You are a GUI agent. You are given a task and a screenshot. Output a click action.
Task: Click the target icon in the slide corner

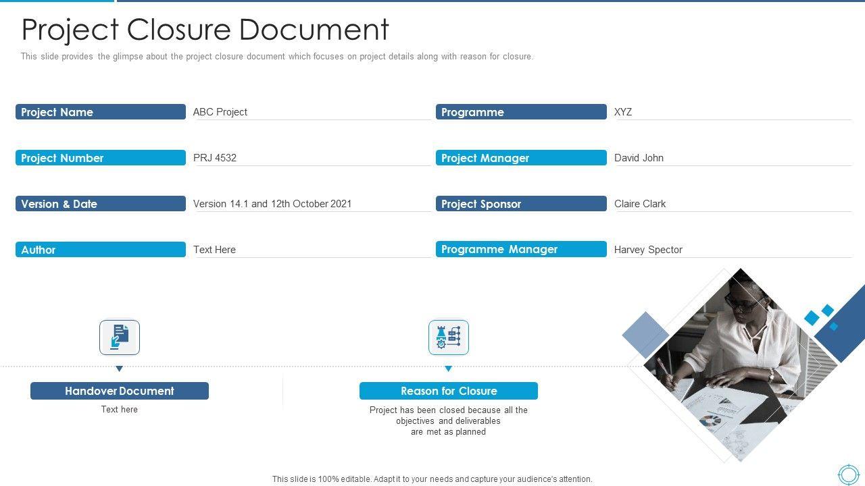point(848,474)
